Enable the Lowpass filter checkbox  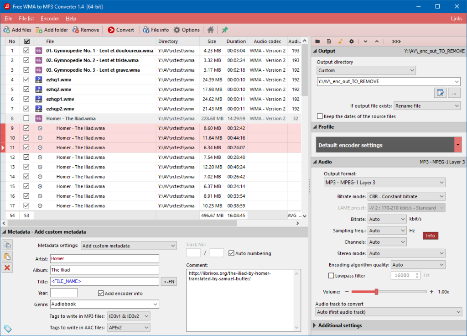[x=331, y=276]
